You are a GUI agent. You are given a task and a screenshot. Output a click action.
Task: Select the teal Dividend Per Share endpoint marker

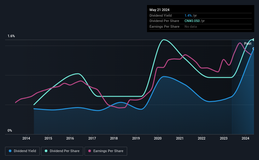(254, 40)
